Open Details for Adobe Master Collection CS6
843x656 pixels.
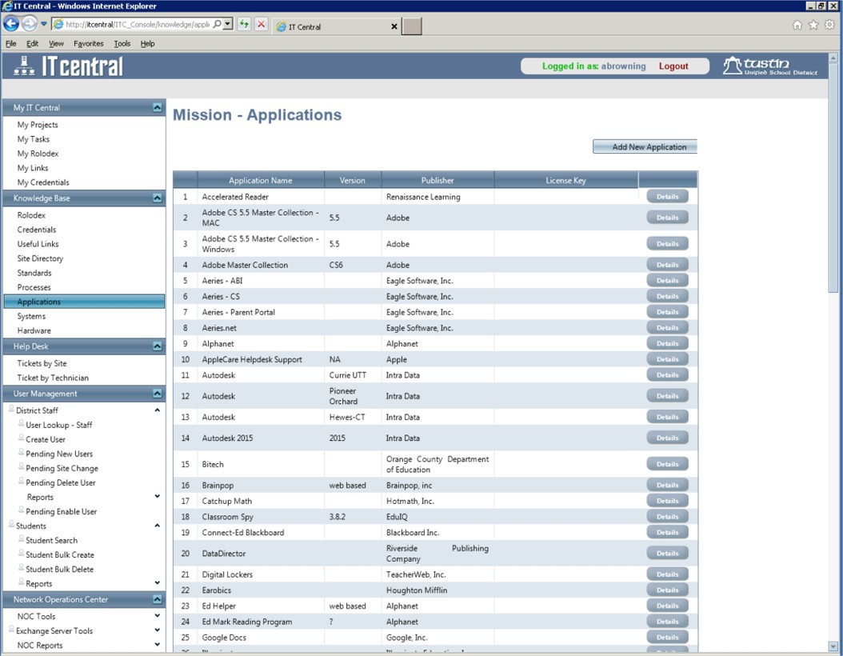[667, 265]
